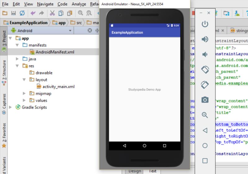Switch to the strings editor tab
248x174 pixels.
[238, 31]
